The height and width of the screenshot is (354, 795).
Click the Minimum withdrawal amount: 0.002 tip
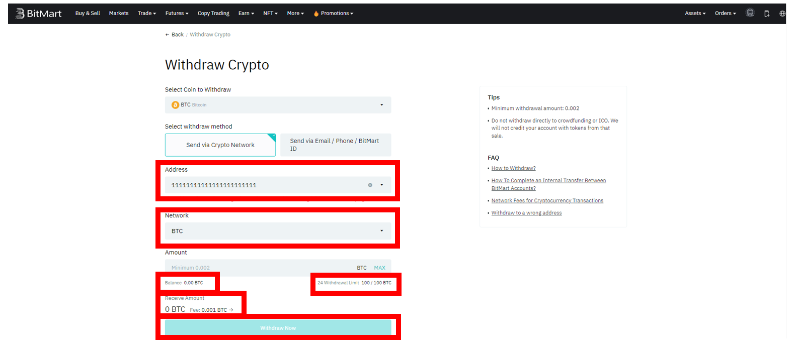(x=535, y=108)
